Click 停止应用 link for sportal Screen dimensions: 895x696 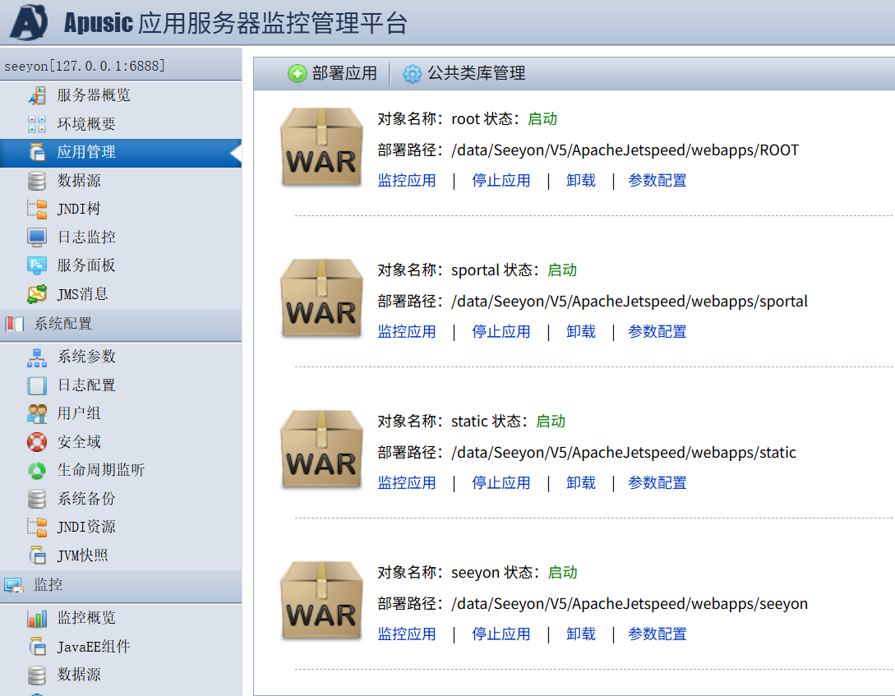click(501, 332)
